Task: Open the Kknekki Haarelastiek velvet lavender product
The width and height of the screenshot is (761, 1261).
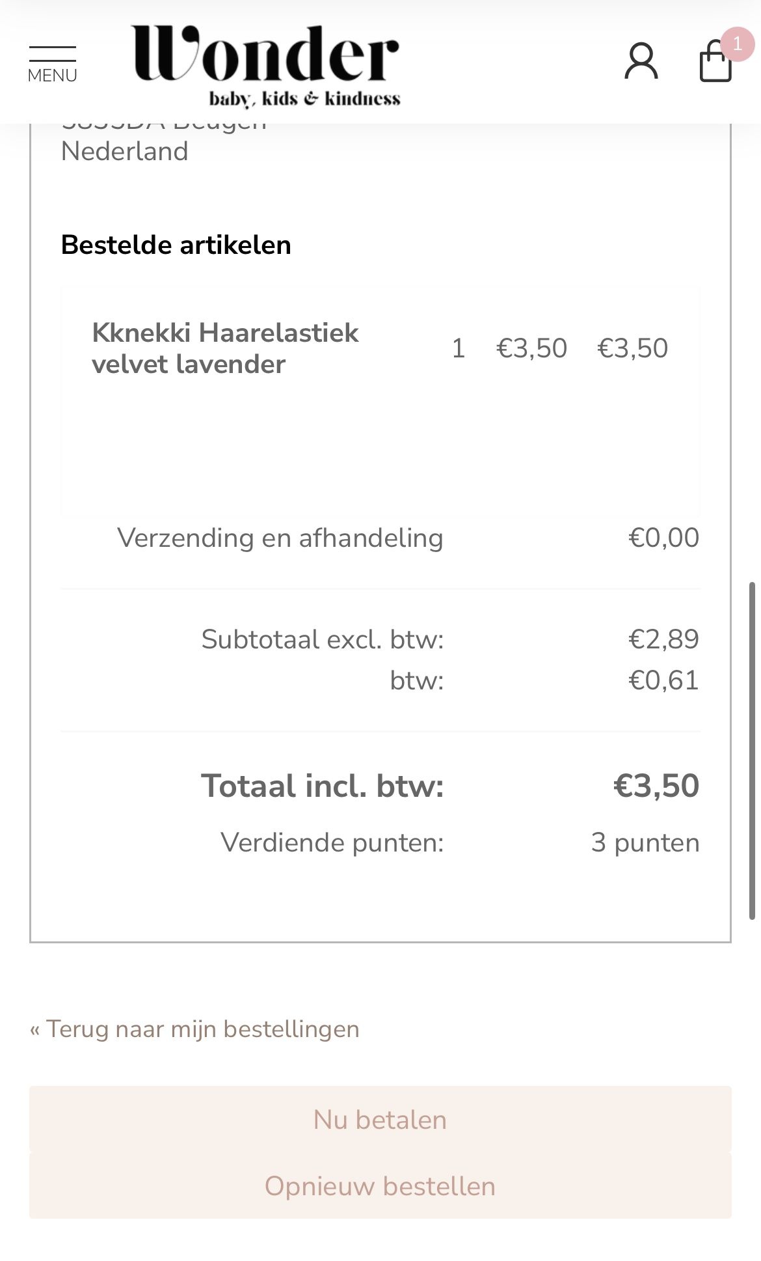Action: tap(225, 348)
